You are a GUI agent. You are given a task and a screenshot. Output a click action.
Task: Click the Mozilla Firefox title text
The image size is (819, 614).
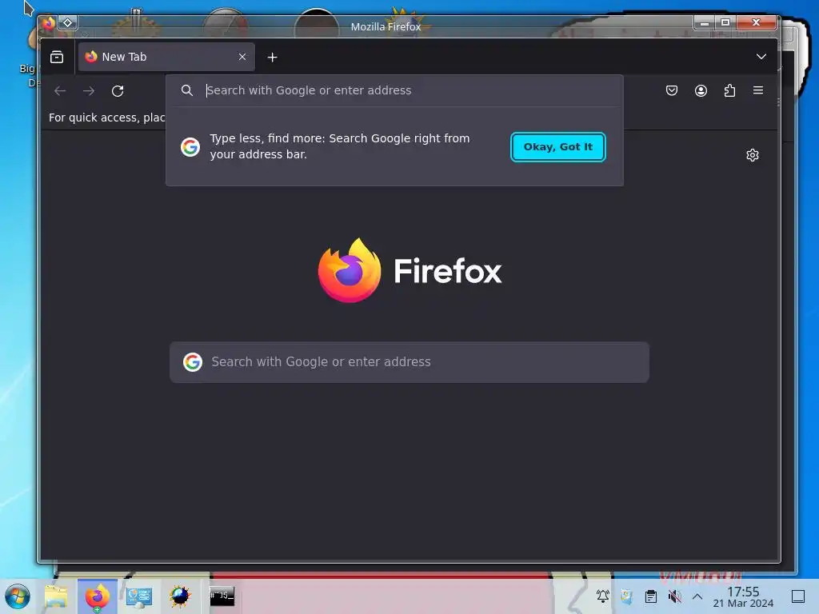[x=386, y=26]
